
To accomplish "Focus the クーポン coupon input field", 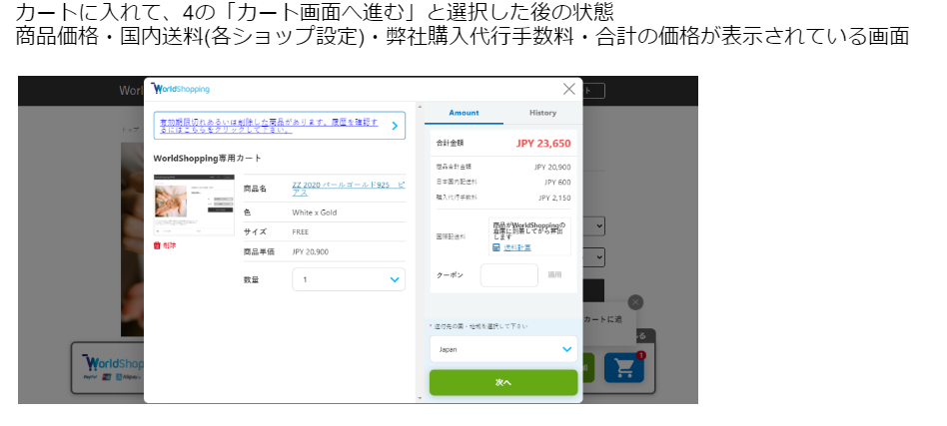I will 509,275.
